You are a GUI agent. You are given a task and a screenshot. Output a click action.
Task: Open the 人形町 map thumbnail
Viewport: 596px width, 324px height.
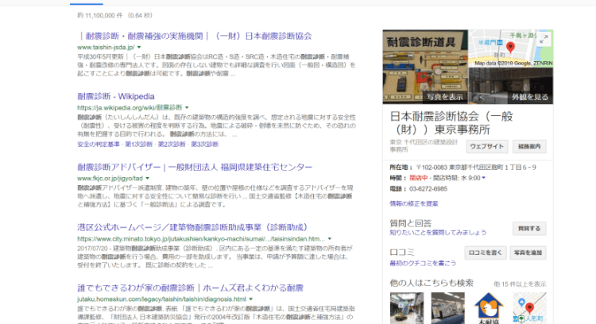click(x=529, y=308)
